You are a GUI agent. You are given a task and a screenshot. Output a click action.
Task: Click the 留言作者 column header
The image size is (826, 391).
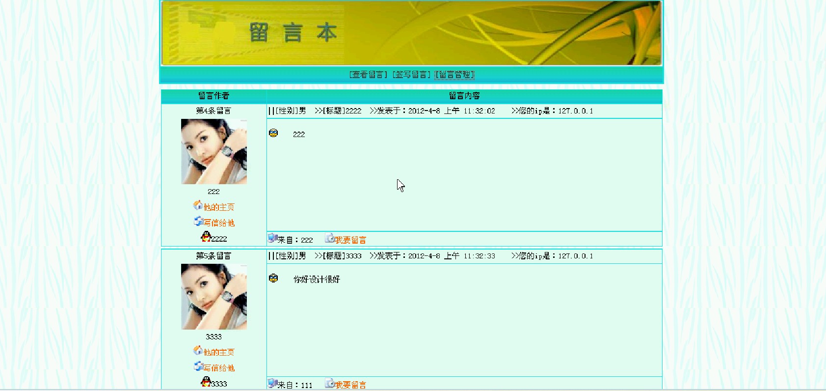point(213,96)
